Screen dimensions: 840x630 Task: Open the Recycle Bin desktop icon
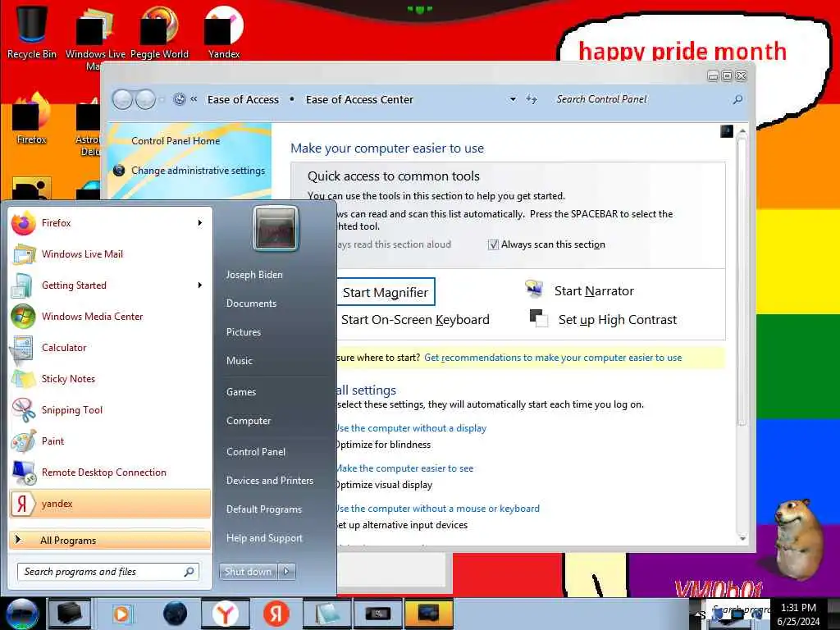point(31,31)
